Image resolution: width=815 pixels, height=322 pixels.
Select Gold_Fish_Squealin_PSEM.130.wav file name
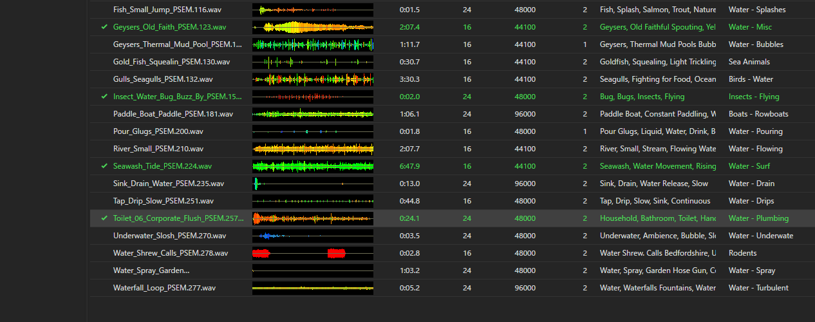pos(171,62)
